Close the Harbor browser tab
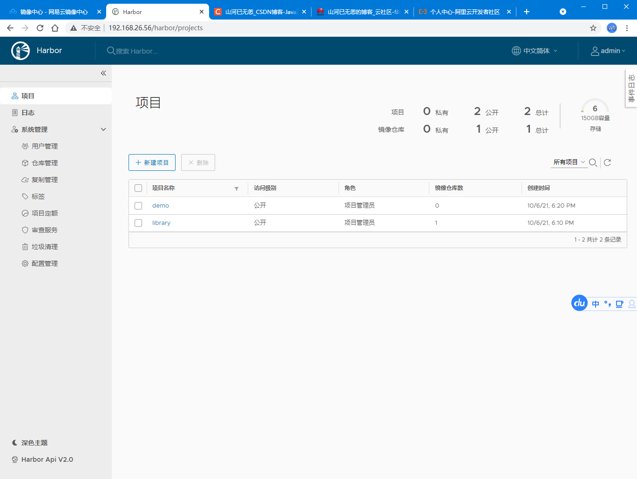 click(x=202, y=12)
